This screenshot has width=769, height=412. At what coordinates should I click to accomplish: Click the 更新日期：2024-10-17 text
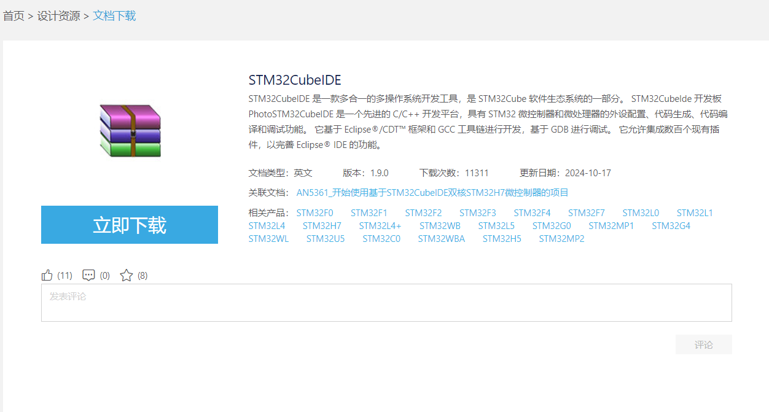[565, 173]
